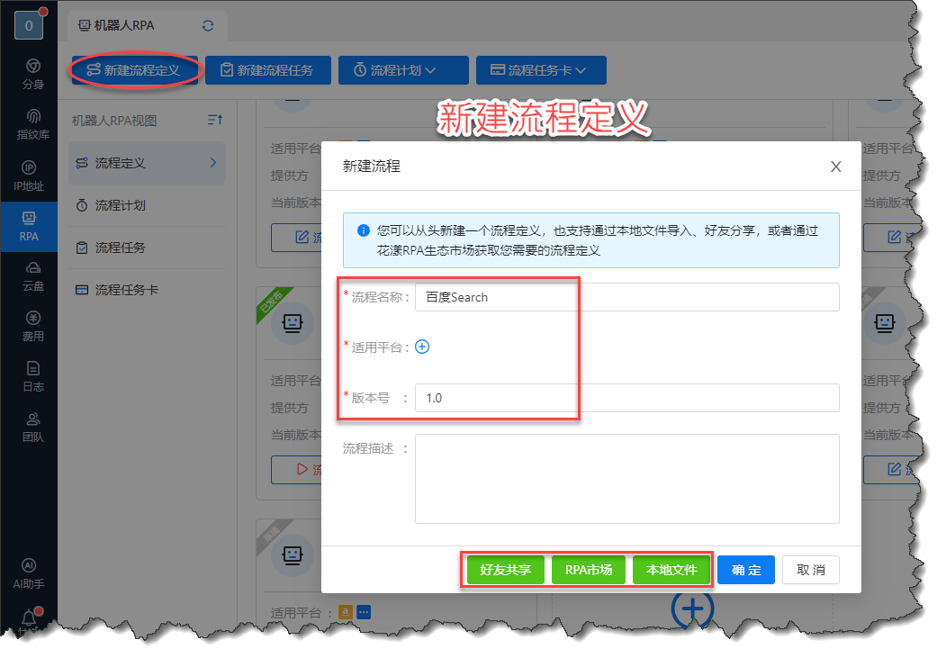Open 费用 billing section
This screenshot has height=658, width=946.
click(32, 326)
